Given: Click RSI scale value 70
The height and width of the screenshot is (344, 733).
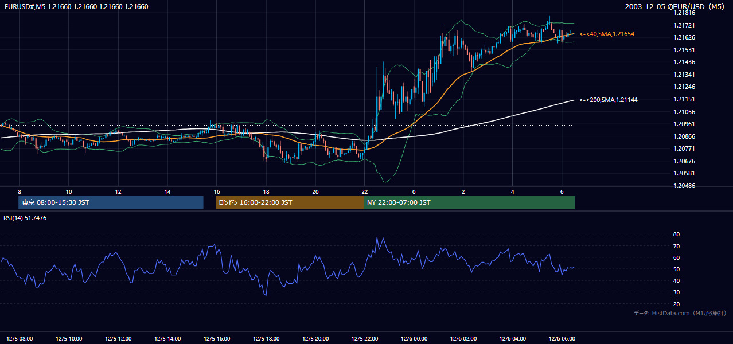Looking at the screenshot, I should (x=676, y=246).
